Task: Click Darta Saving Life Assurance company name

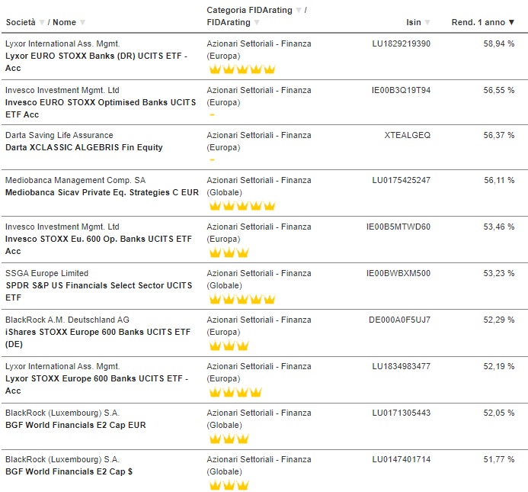Action: point(59,135)
